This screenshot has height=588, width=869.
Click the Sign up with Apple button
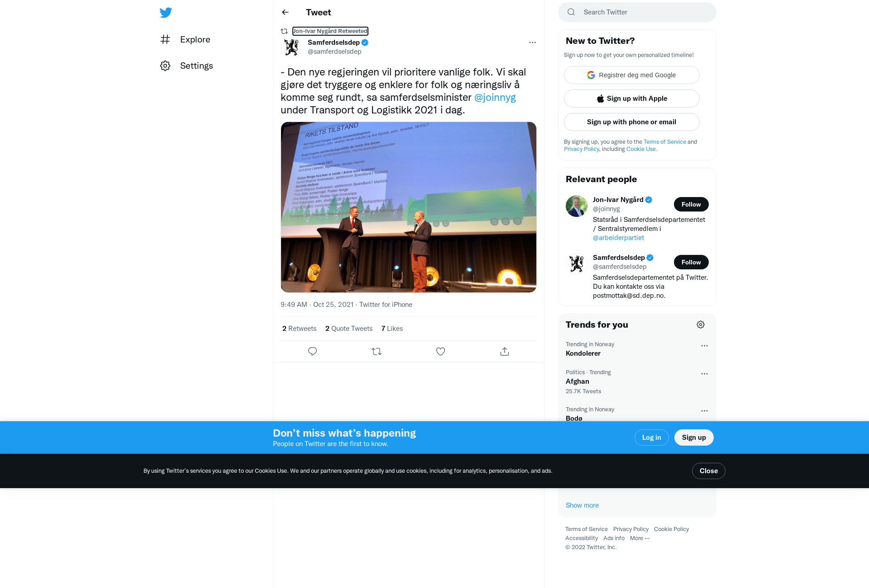(632, 99)
